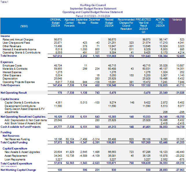The image size is (186, 172).
Task: Select 'Operating Grants & Contributions' row label
Action: tap(21, 53)
